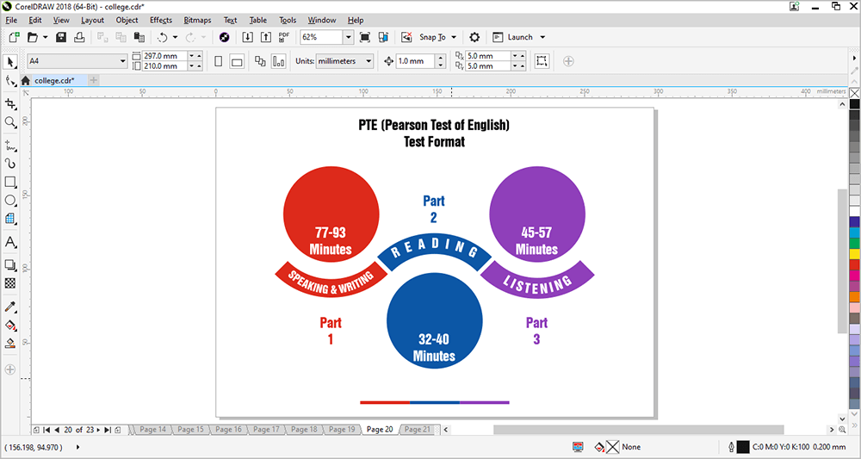The height and width of the screenshot is (459, 861).
Task: Pick the Artistic Media tool
Action: point(9,164)
